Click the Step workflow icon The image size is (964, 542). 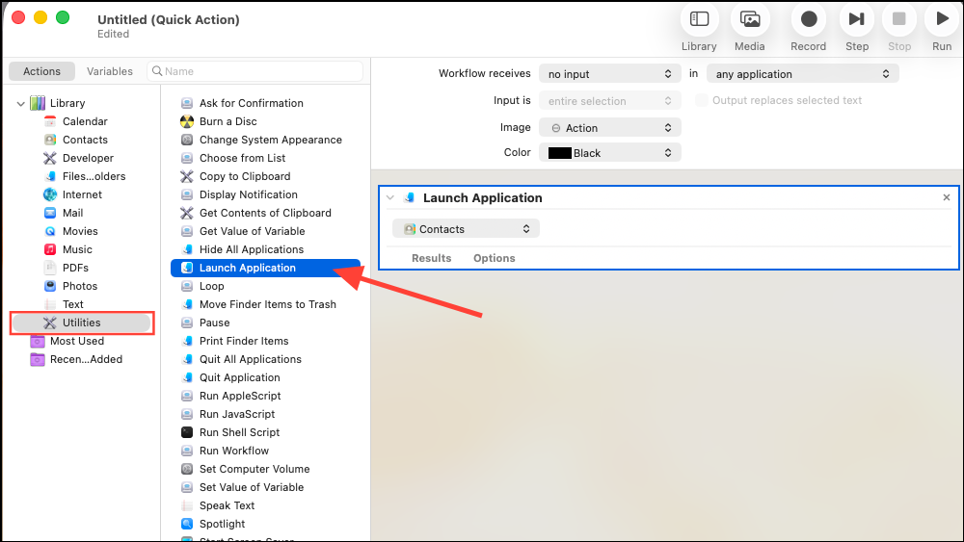(855, 19)
